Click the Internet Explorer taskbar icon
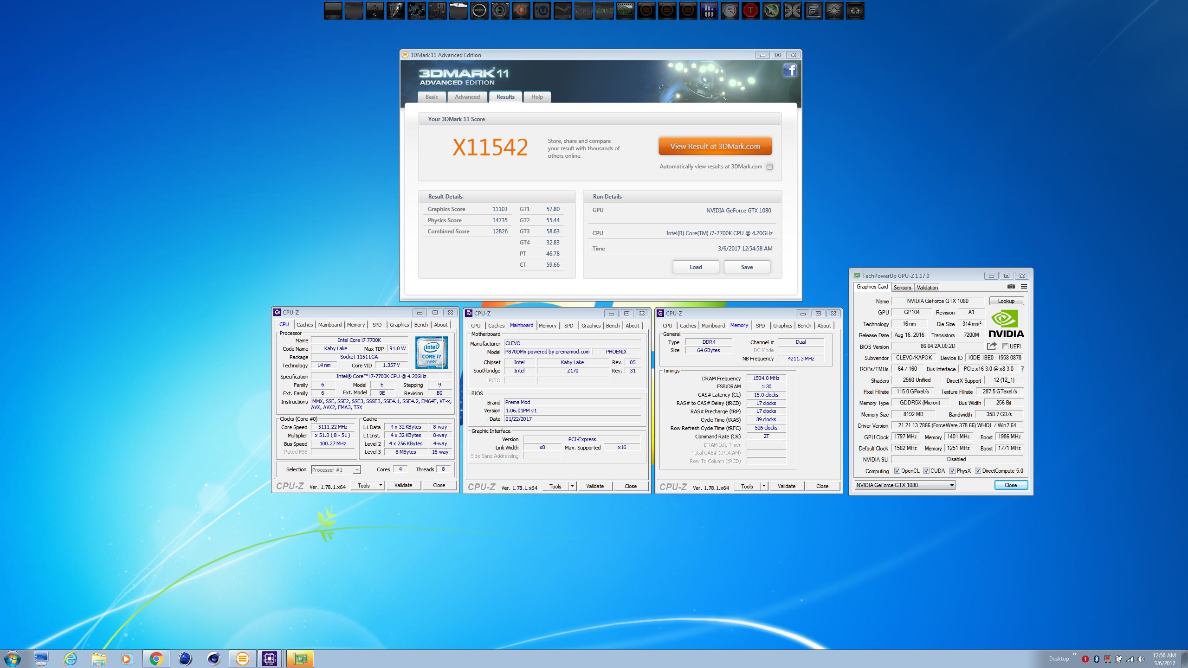The width and height of the screenshot is (1188, 668). pos(70,658)
